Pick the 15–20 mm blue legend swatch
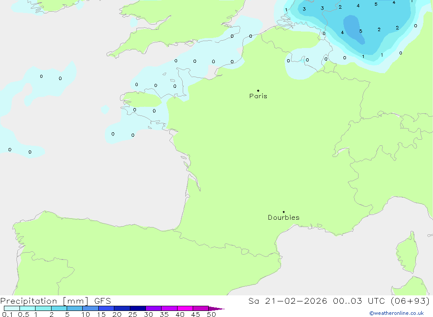Viewport: 433px width, 317px height. (x=107, y=308)
